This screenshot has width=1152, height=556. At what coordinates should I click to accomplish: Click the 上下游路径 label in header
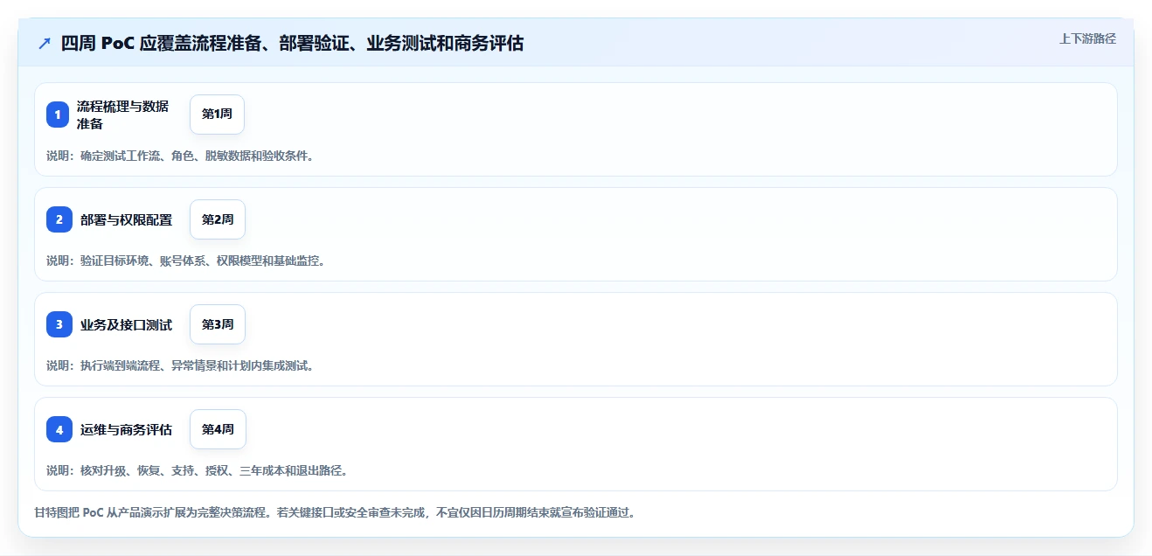tap(1087, 38)
